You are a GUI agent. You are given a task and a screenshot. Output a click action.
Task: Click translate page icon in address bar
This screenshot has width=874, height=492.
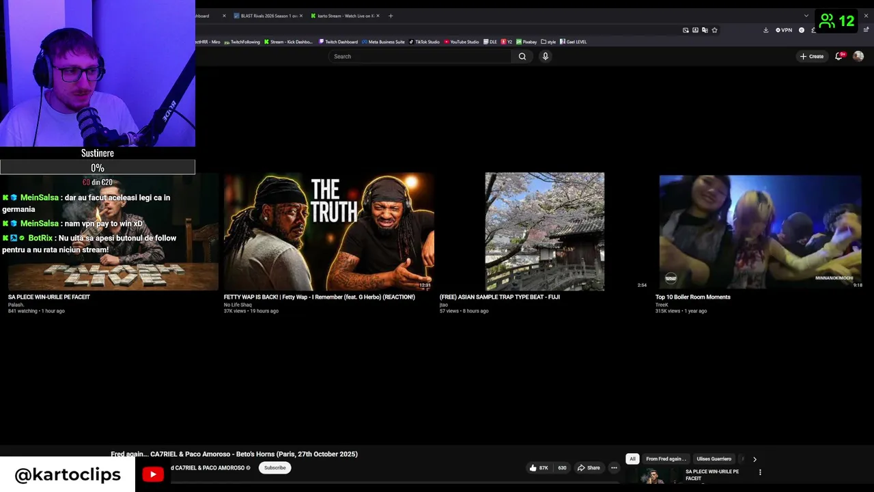(x=705, y=30)
